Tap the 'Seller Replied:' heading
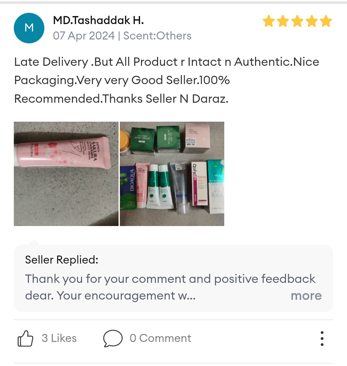The height and width of the screenshot is (366, 347). (62, 260)
